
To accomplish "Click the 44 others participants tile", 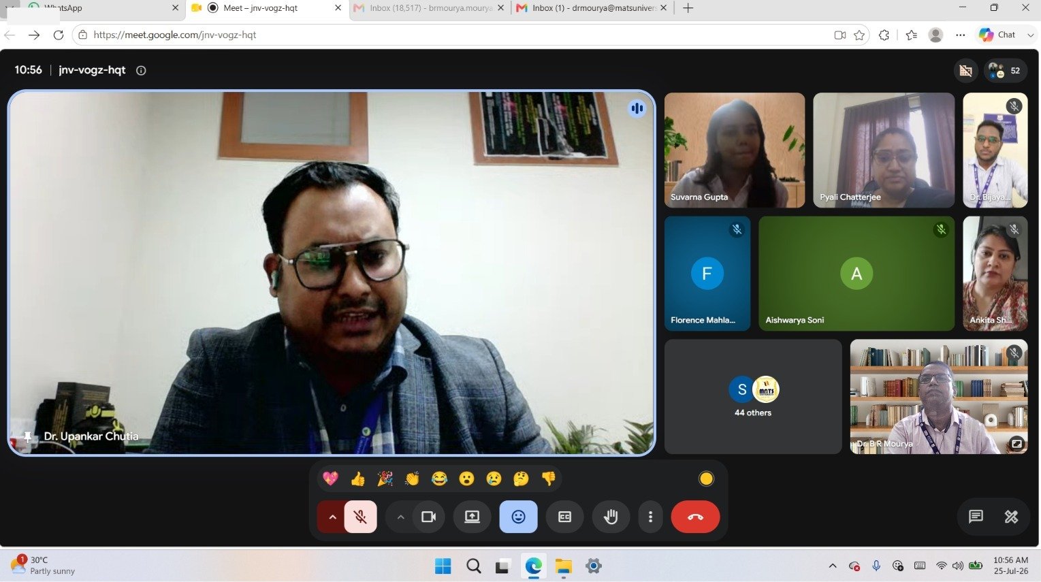I will point(753,396).
